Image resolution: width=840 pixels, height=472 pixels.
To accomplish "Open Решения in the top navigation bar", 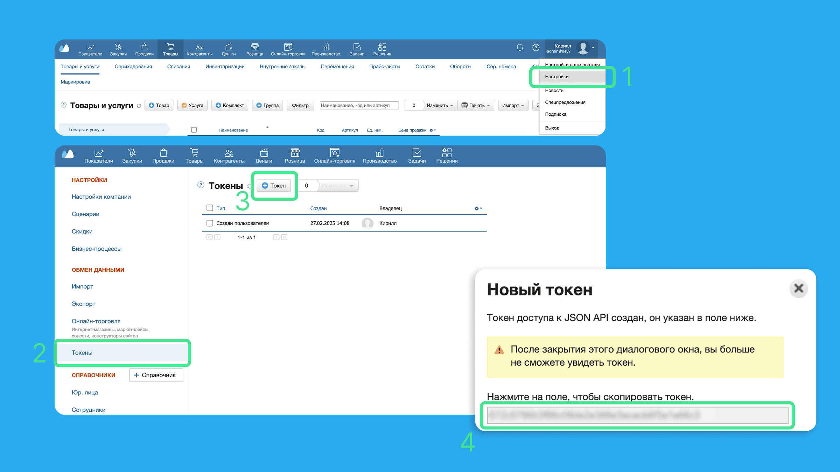I will coord(382,49).
